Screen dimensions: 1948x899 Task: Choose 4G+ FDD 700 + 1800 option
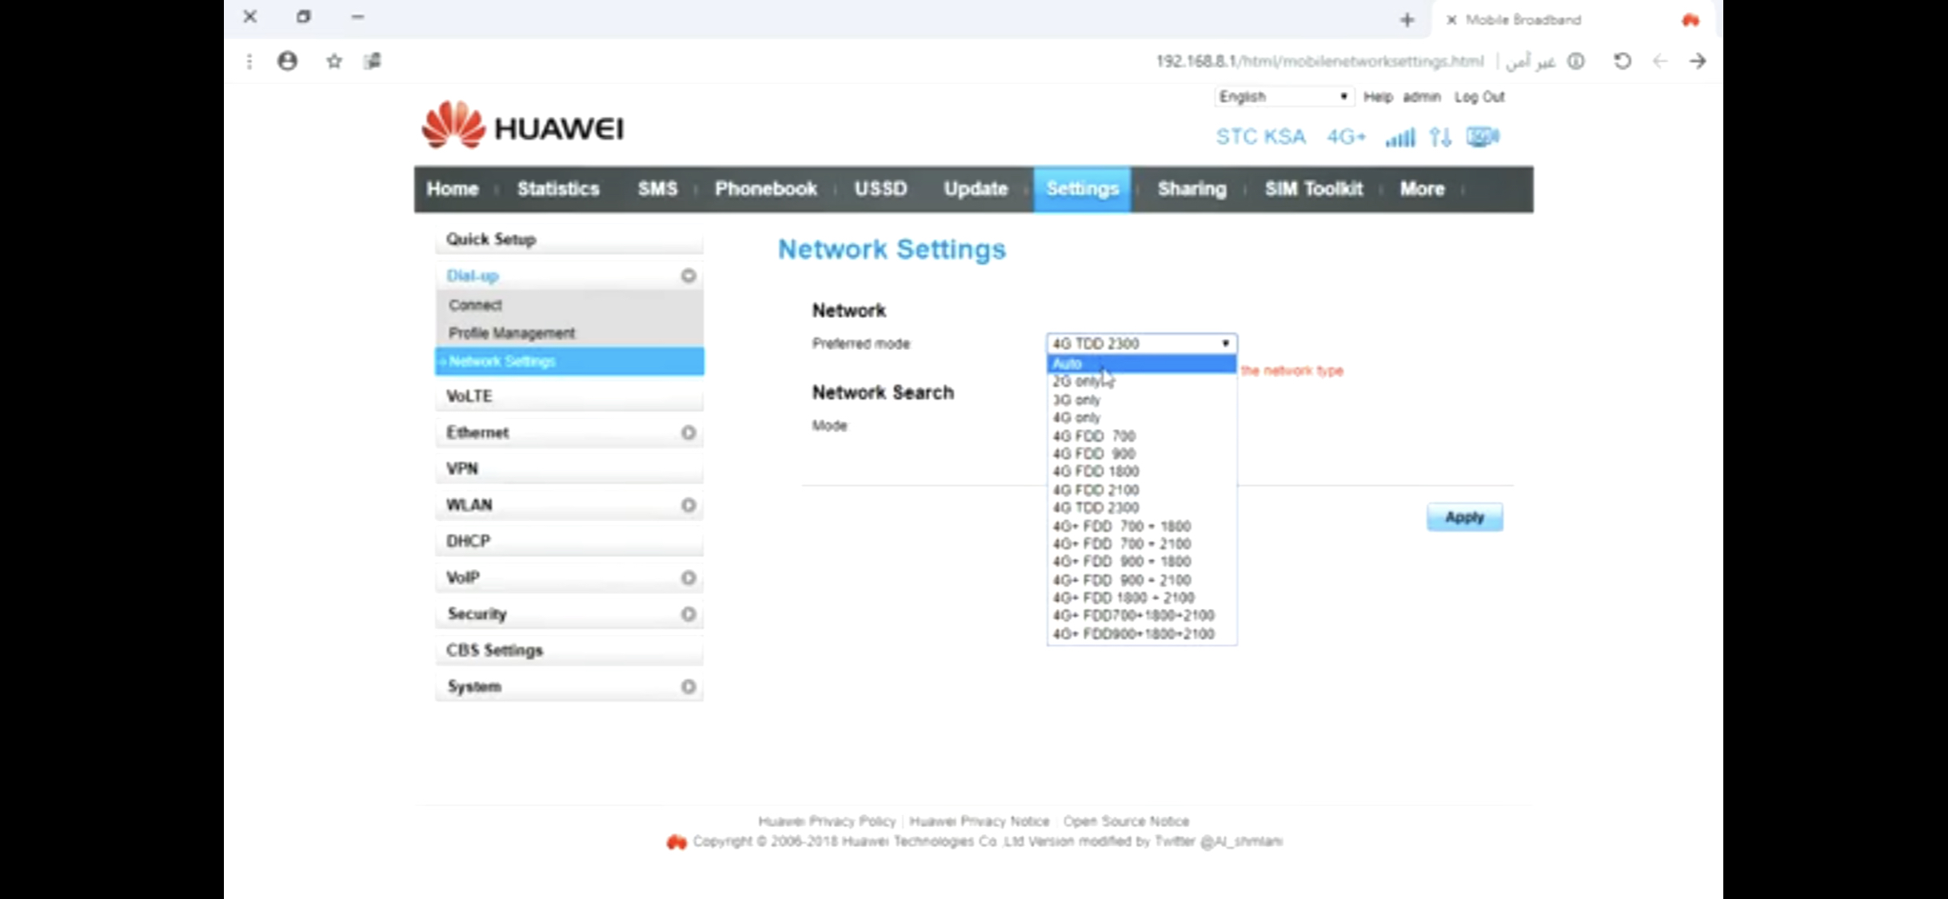1141,526
